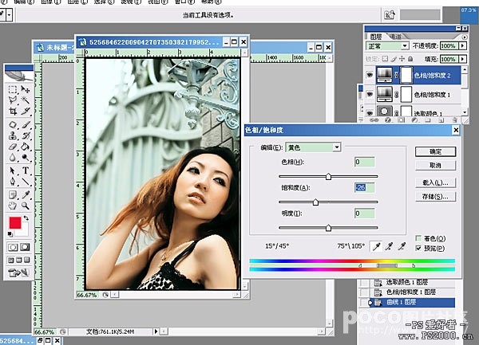Click the delete layer trash icon

point(454,120)
